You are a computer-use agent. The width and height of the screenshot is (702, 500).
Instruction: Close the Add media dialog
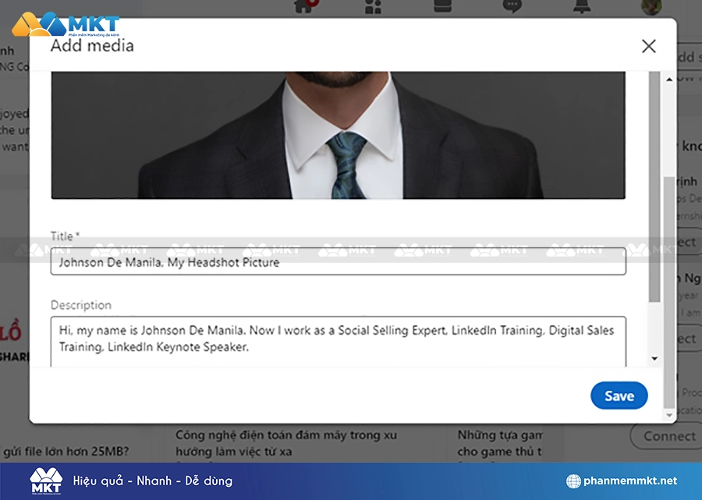pos(649,46)
